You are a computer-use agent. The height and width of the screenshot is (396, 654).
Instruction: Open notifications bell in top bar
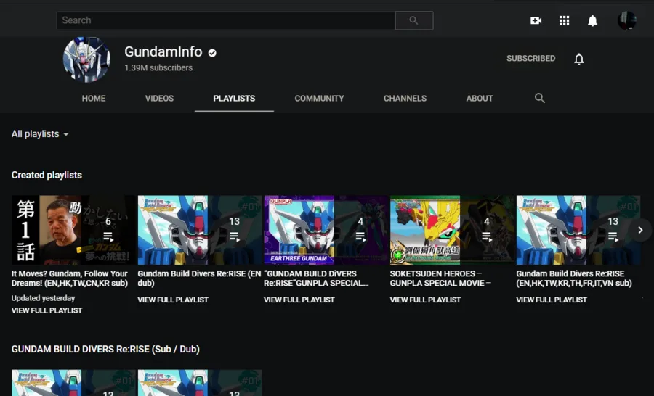[592, 20]
